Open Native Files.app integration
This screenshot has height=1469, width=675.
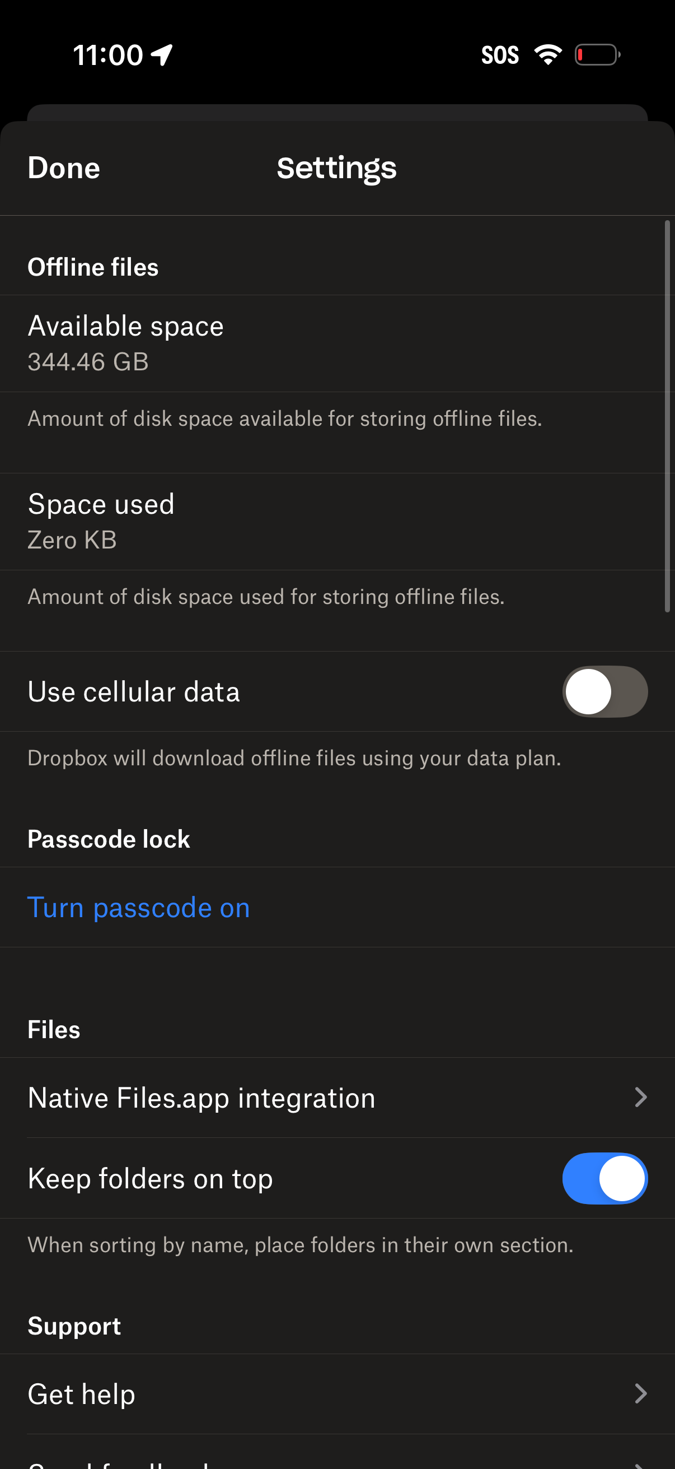(337, 1096)
